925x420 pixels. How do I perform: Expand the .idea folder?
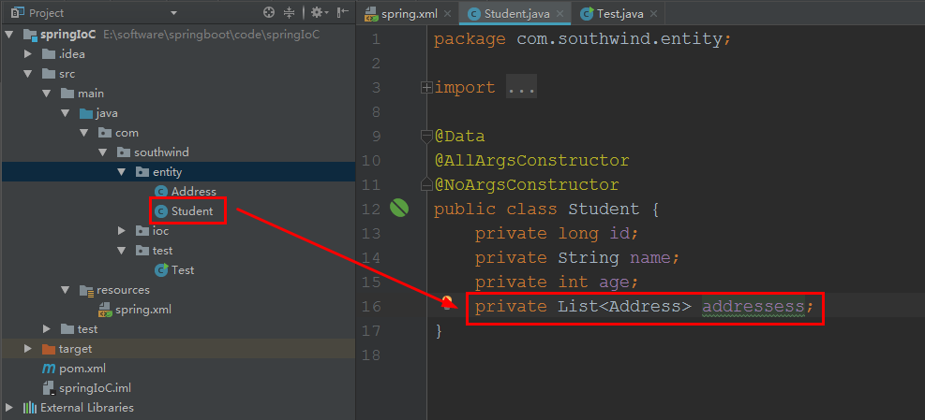click(27, 54)
